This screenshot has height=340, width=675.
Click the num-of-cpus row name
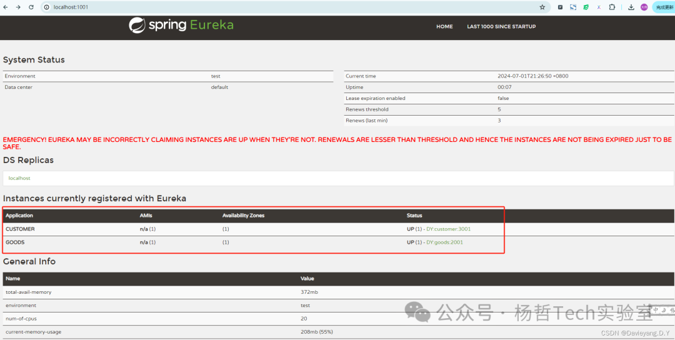click(21, 319)
